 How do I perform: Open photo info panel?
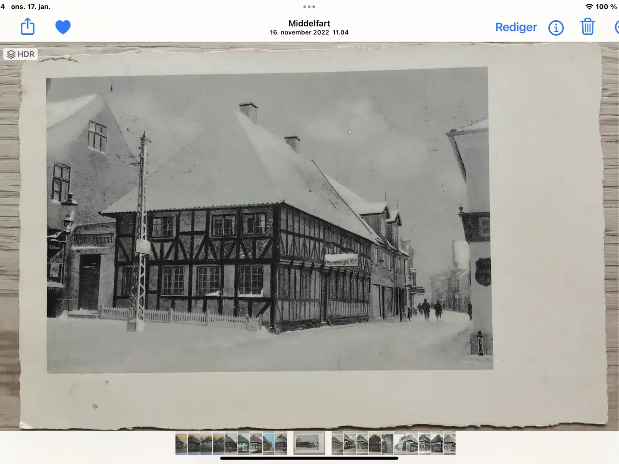[556, 28]
